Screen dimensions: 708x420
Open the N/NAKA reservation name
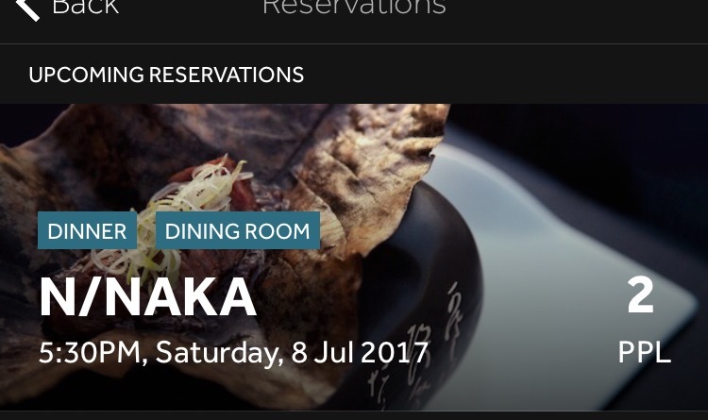point(148,296)
